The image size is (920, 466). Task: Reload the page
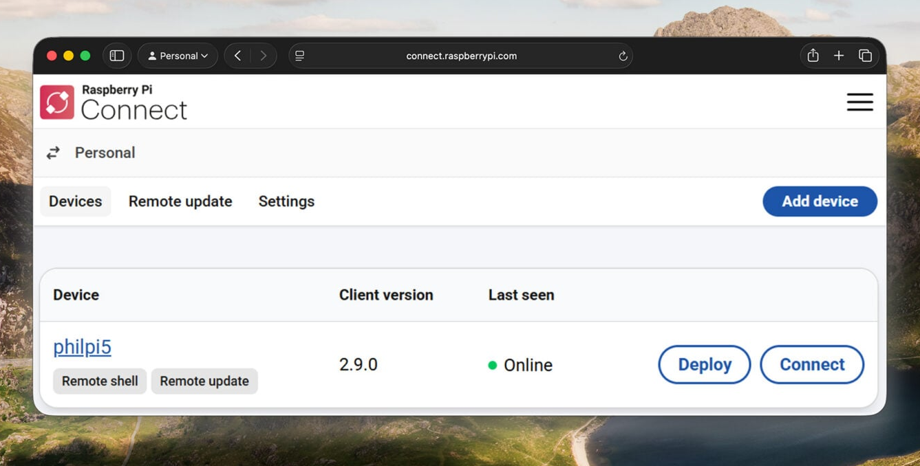(623, 56)
